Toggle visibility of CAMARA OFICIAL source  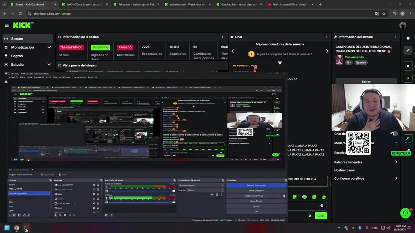tap(94, 189)
